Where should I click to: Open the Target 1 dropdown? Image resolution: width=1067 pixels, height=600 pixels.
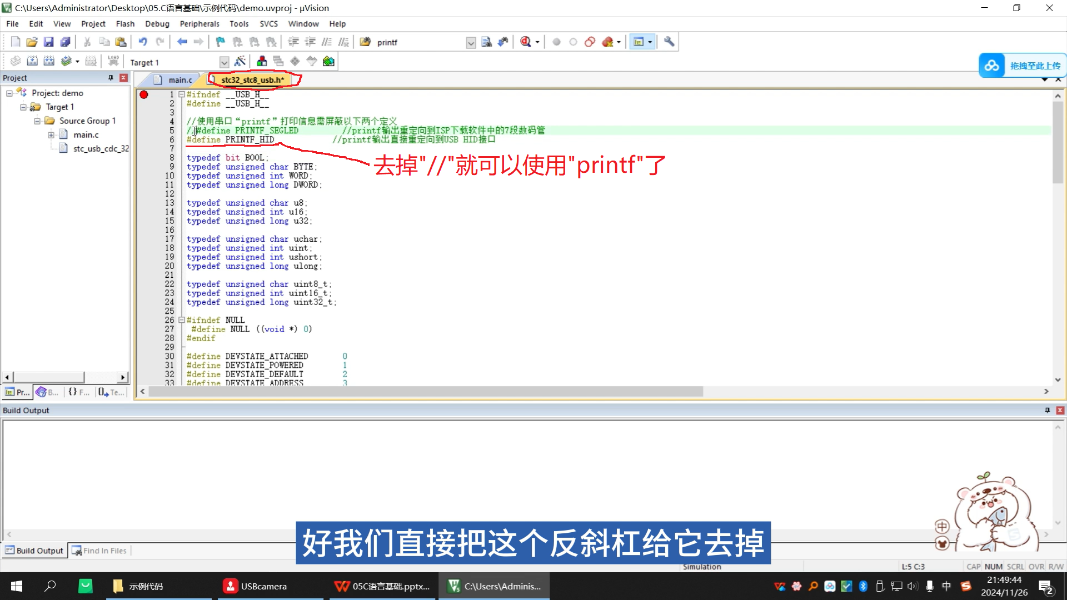(224, 62)
